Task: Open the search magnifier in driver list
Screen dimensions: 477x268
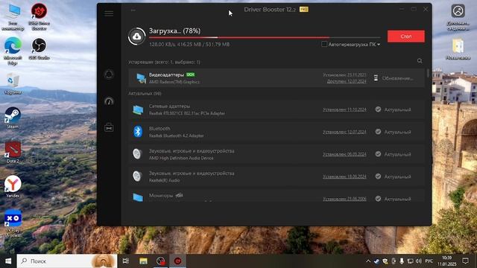Action: (420, 61)
